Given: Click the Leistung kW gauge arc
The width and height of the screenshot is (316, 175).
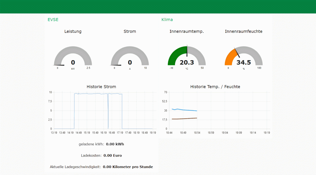Looking at the screenshot, I should point(73,50).
